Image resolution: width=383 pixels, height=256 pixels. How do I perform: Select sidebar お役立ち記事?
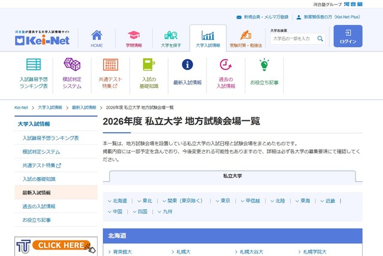click(x=37, y=220)
